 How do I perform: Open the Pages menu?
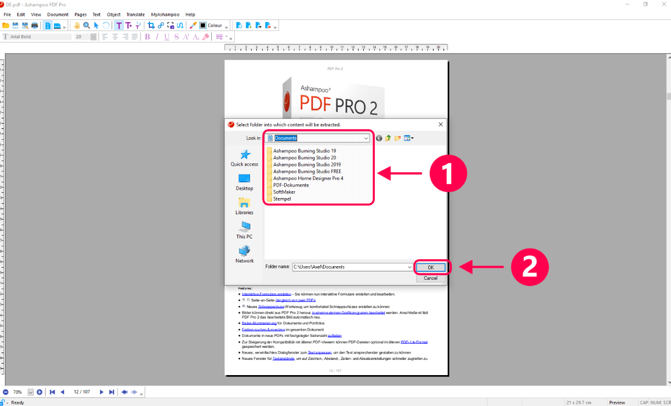coord(81,15)
